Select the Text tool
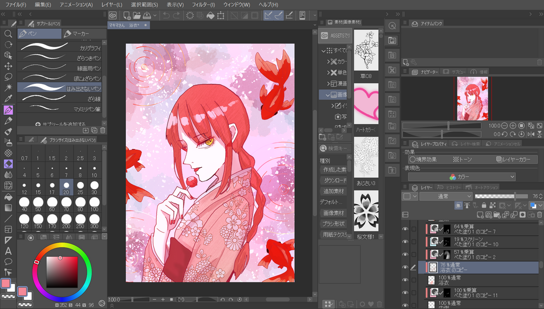Image resolution: width=544 pixels, height=309 pixels. tap(8, 251)
